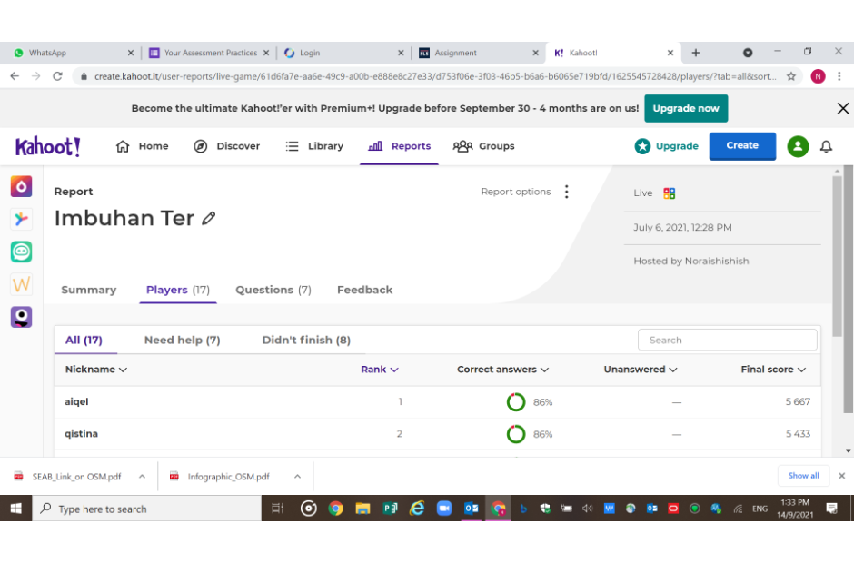This screenshot has height=563, width=854.
Task: Sort by Correct answers column
Action: click(502, 370)
